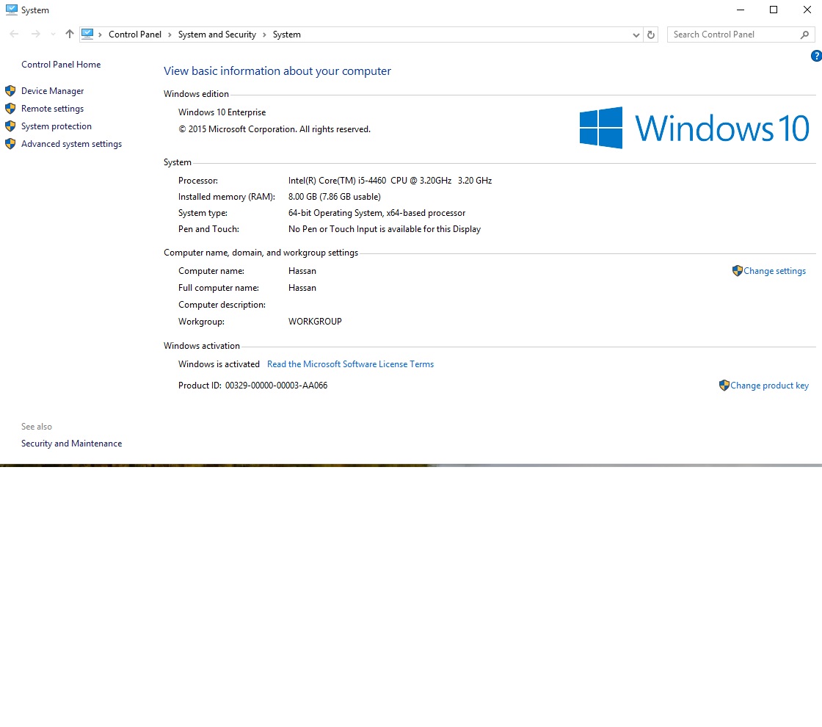Screen dimensions: 822x727
Task: Click the 2015 Microsoft Corporation copyright text
Action: [x=274, y=129]
